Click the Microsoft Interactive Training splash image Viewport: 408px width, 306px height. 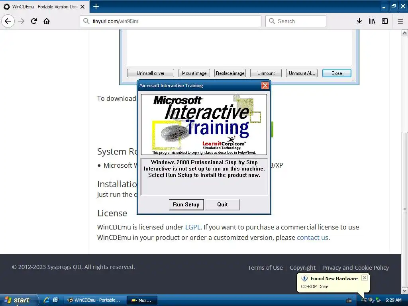204,124
